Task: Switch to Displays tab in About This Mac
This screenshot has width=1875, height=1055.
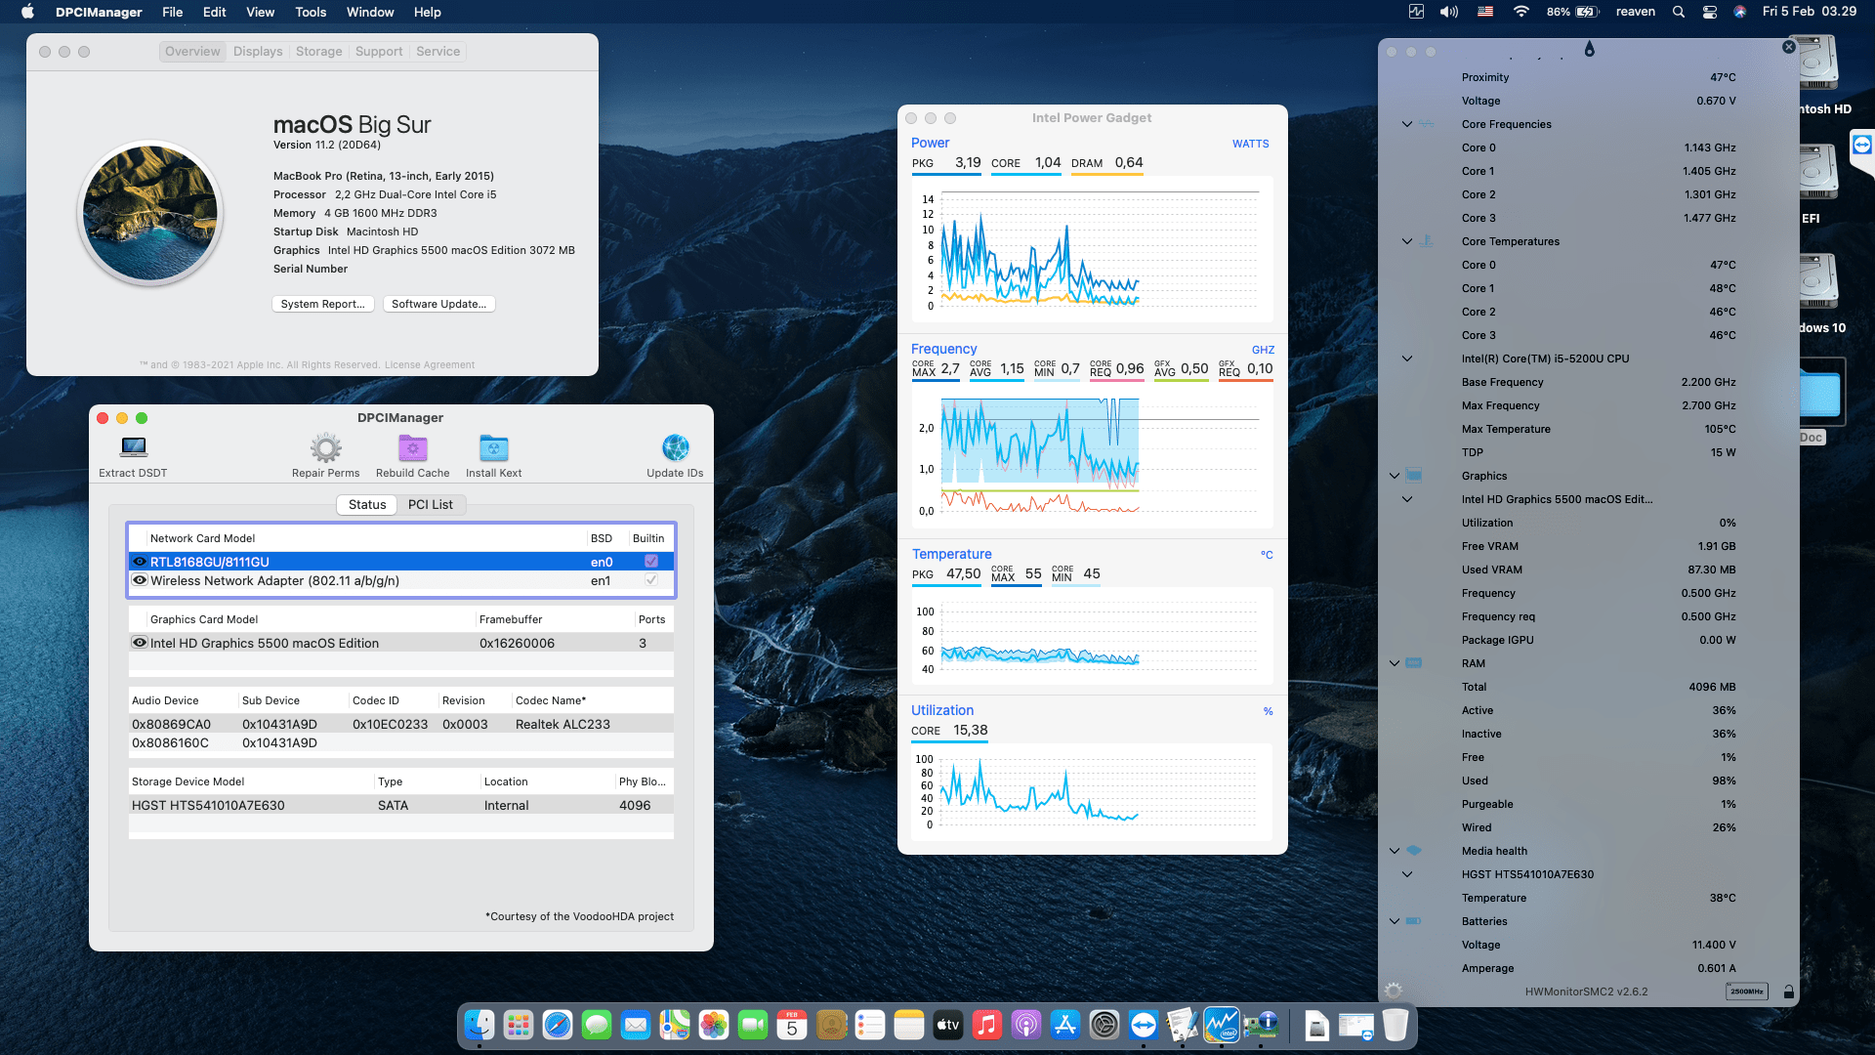Action: 258,52
